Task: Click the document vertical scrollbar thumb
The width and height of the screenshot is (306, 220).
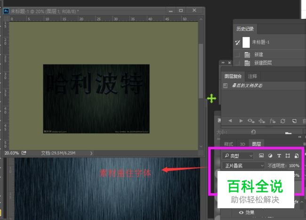Action: [201, 71]
